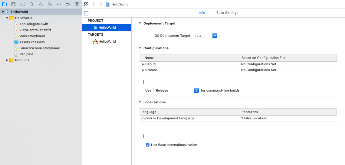Add a localization with plus button
The width and height of the screenshot is (345, 165).
pyautogui.click(x=143, y=136)
